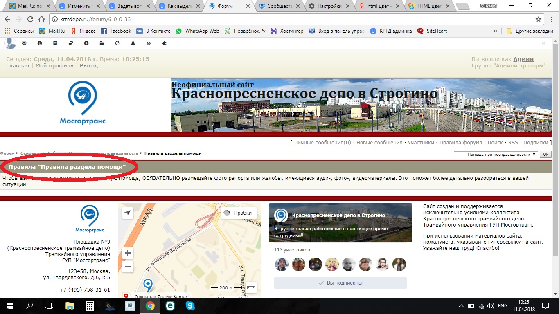Click the Вы подписаны button in VK widget
The height and width of the screenshot is (314, 559).
(340, 283)
